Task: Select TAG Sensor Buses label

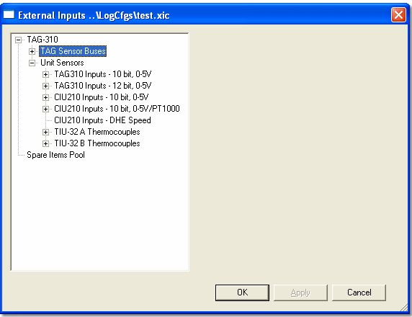Action: [x=73, y=51]
